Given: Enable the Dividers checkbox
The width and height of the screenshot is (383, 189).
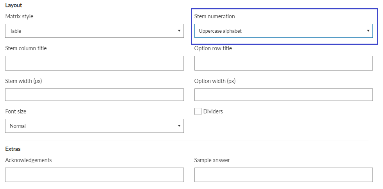Looking at the screenshot, I should click(198, 111).
